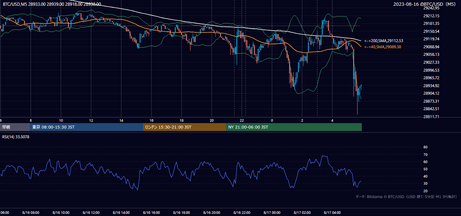Click the 8/16 22:00 time label

point(242,213)
